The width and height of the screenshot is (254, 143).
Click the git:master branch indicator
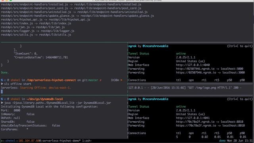pyautogui.click(x=90, y=80)
